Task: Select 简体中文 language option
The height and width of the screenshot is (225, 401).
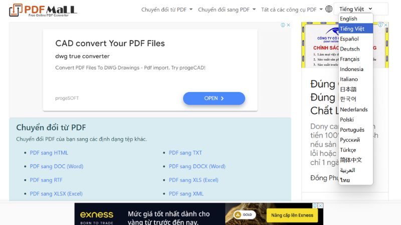Action: pos(356,160)
